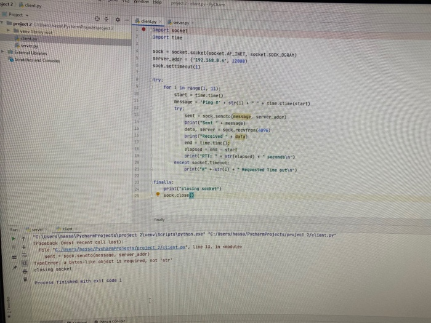Clear console output with trash icon
The height and width of the screenshot is (323, 431).
coord(25,279)
